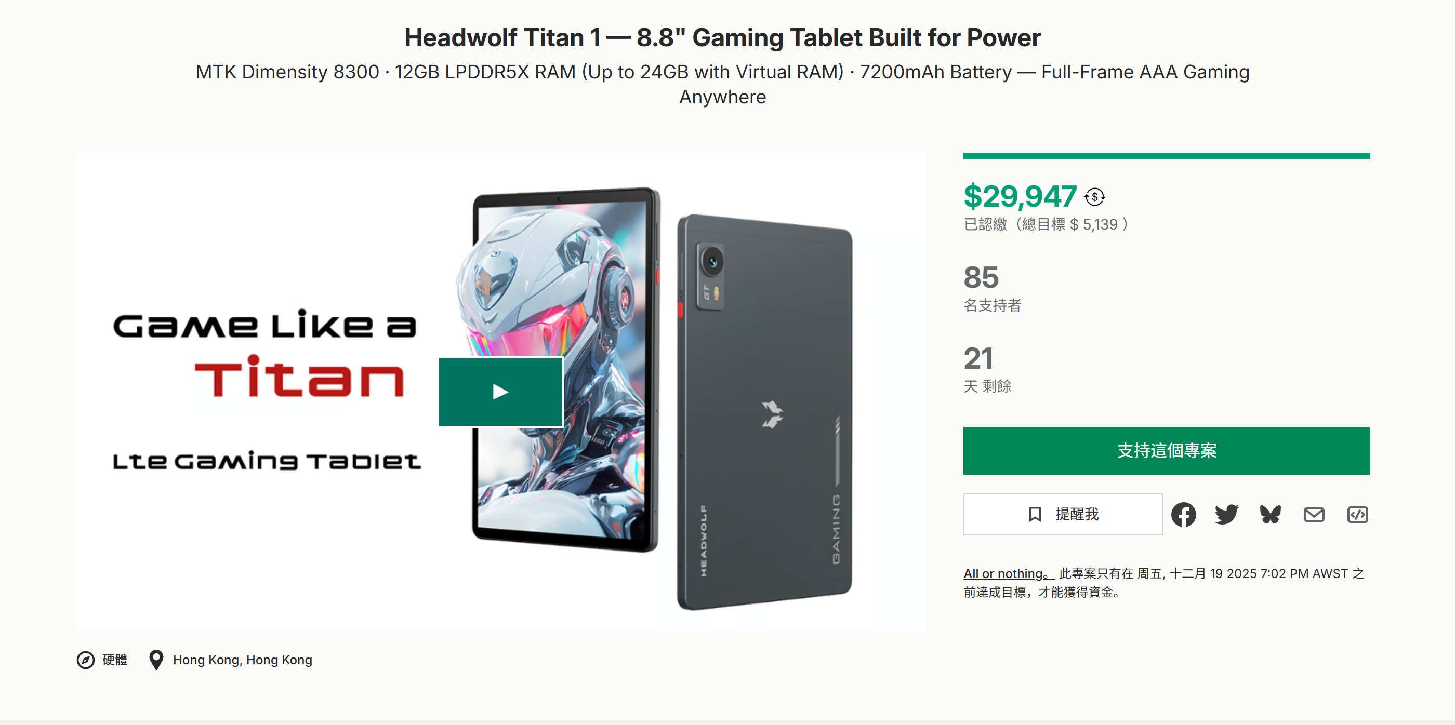Click the $29,947 pledged amount
Image resolution: width=1455 pixels, height=725 pixels.
pyautogui.click(x=1020, y=196)
